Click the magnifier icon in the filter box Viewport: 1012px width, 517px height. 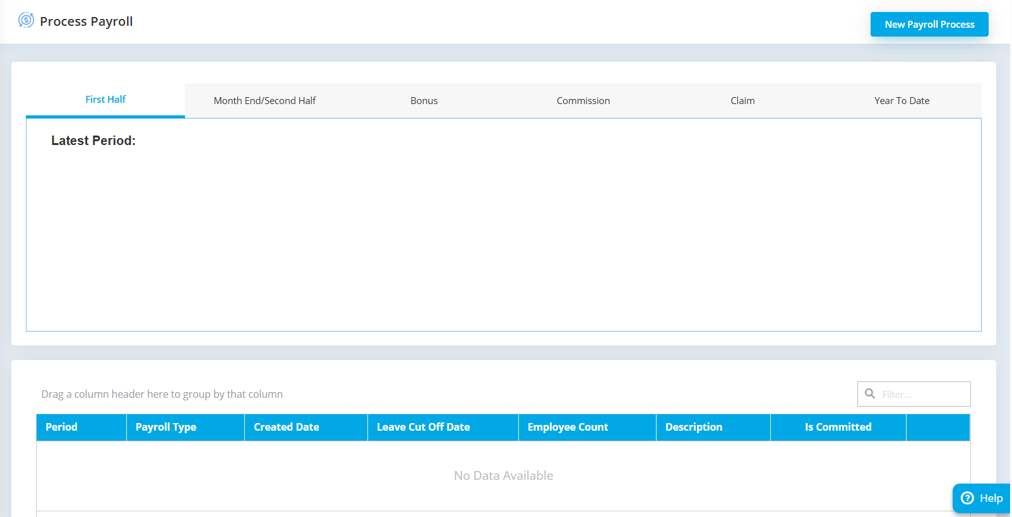pos(869,394)
